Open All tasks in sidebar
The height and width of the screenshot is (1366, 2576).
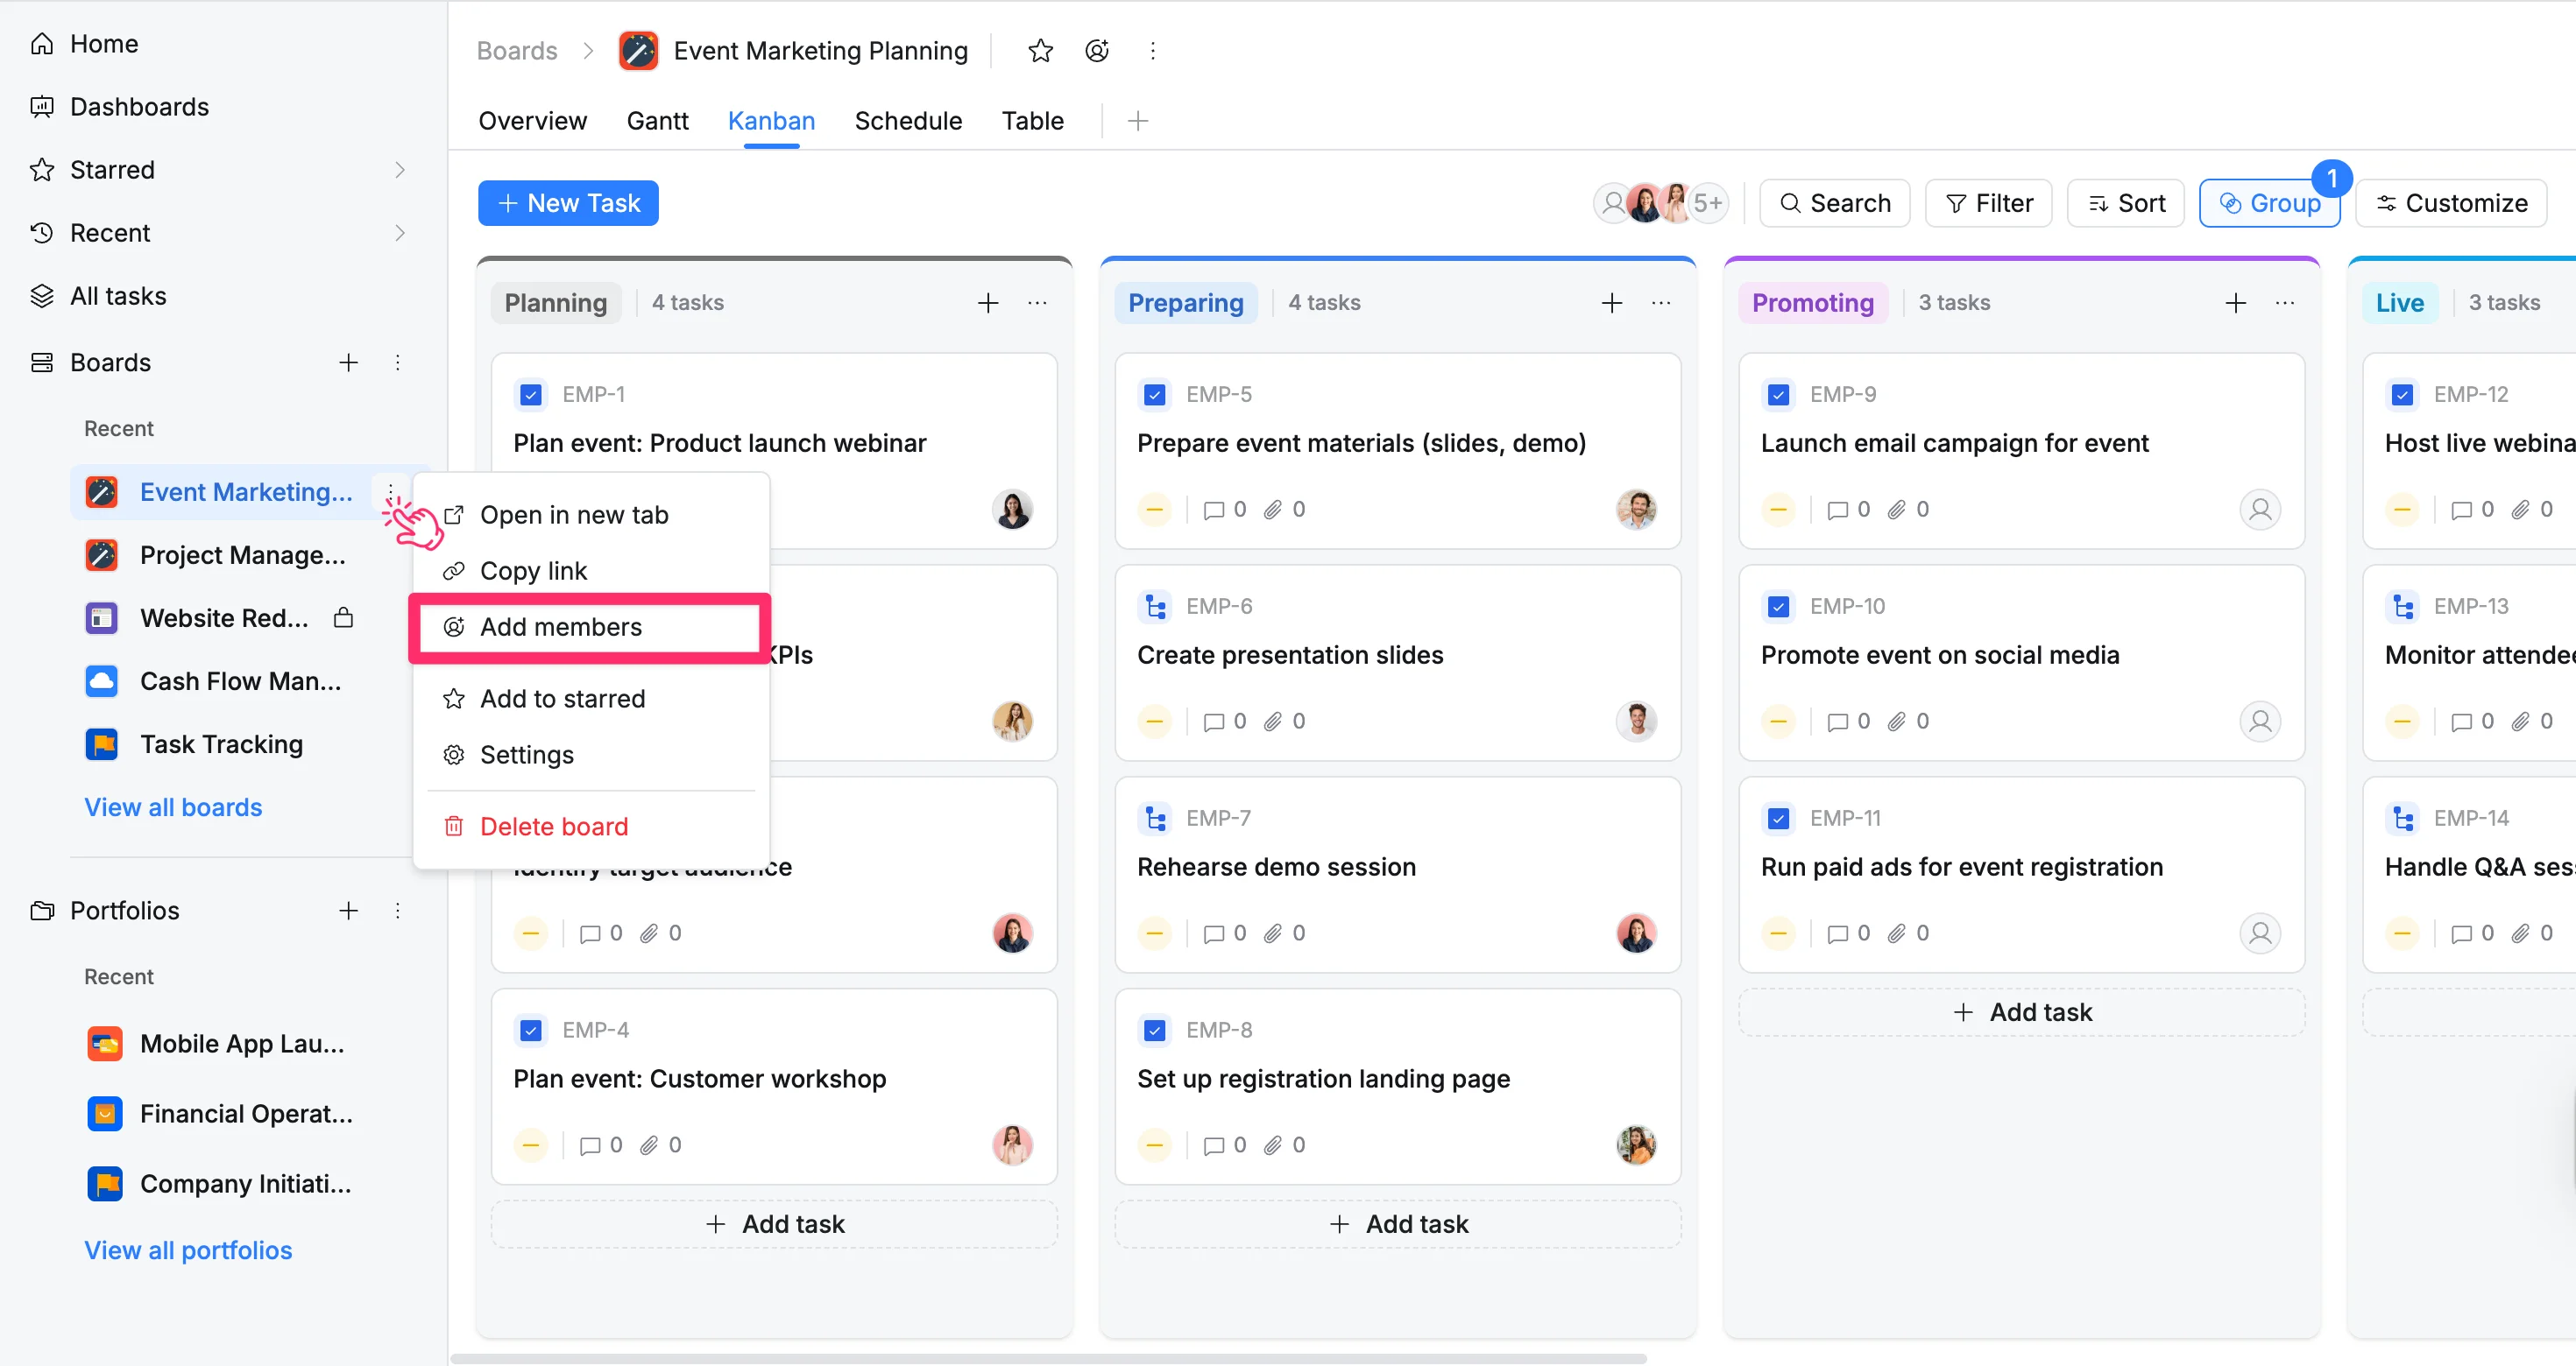(118, 296)
